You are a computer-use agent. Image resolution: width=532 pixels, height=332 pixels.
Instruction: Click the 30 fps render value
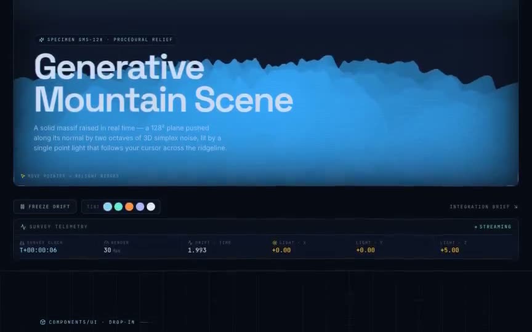coord(112,250)
